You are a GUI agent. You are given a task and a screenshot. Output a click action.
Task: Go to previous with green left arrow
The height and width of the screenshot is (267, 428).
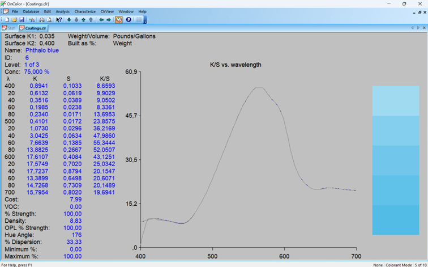[x=101, y=19]
